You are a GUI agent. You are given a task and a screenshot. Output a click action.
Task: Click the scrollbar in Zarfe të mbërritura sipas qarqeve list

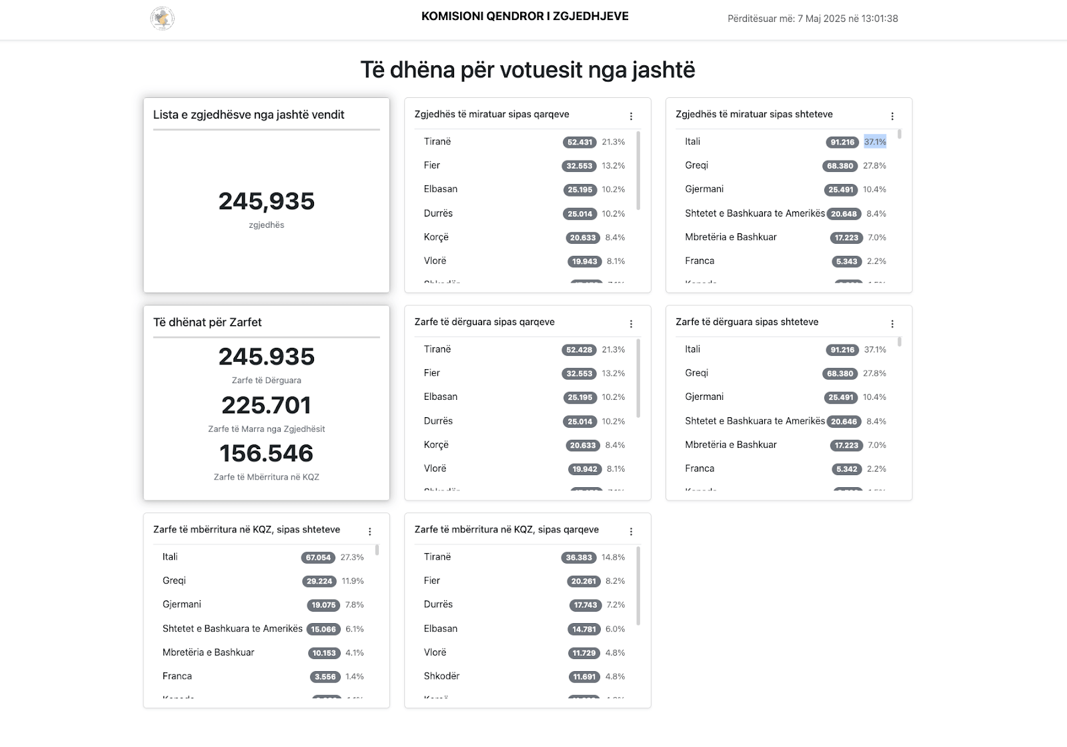[638, 586]
